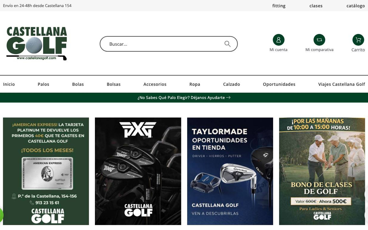Screen dimensions: 368x230
Task: Click the Mi comparativa label
Action: [319, 50]
